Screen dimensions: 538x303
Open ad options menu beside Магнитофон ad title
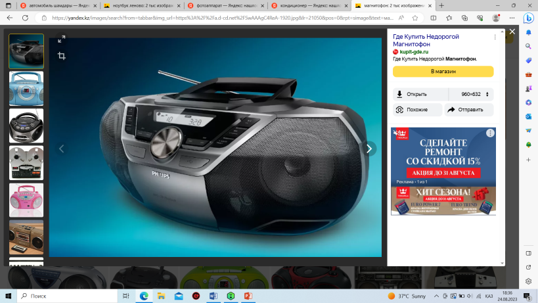pyautogui.click(x=495, y=37)
